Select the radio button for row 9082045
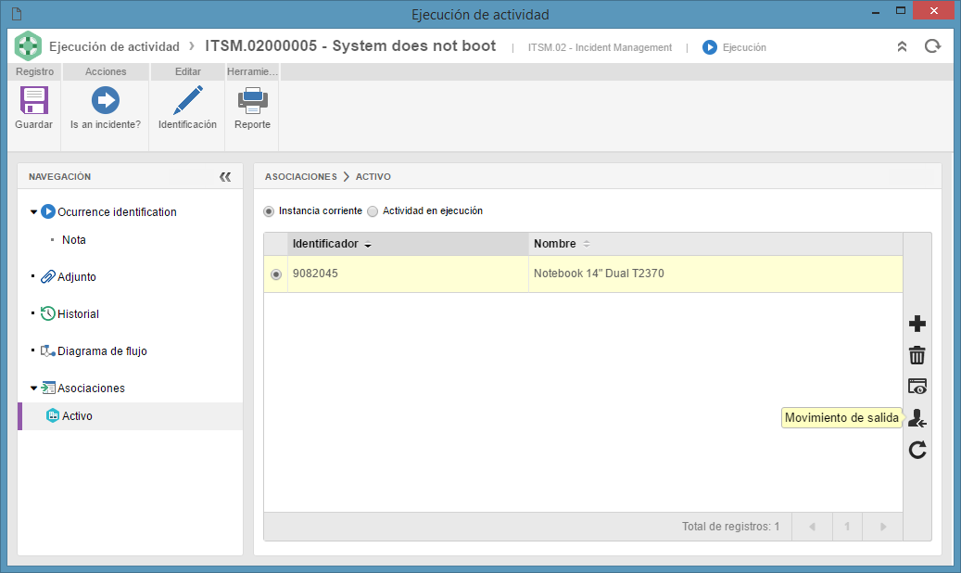This screenshot has width=961, height=573. tap(276, 274)
